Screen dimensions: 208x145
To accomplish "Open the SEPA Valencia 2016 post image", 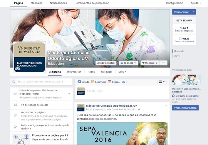I will pyautogui.click(x=122, y=133).
